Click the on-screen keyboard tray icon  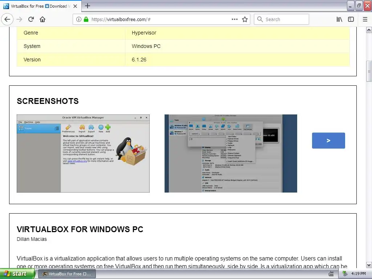tap(331, 274)
